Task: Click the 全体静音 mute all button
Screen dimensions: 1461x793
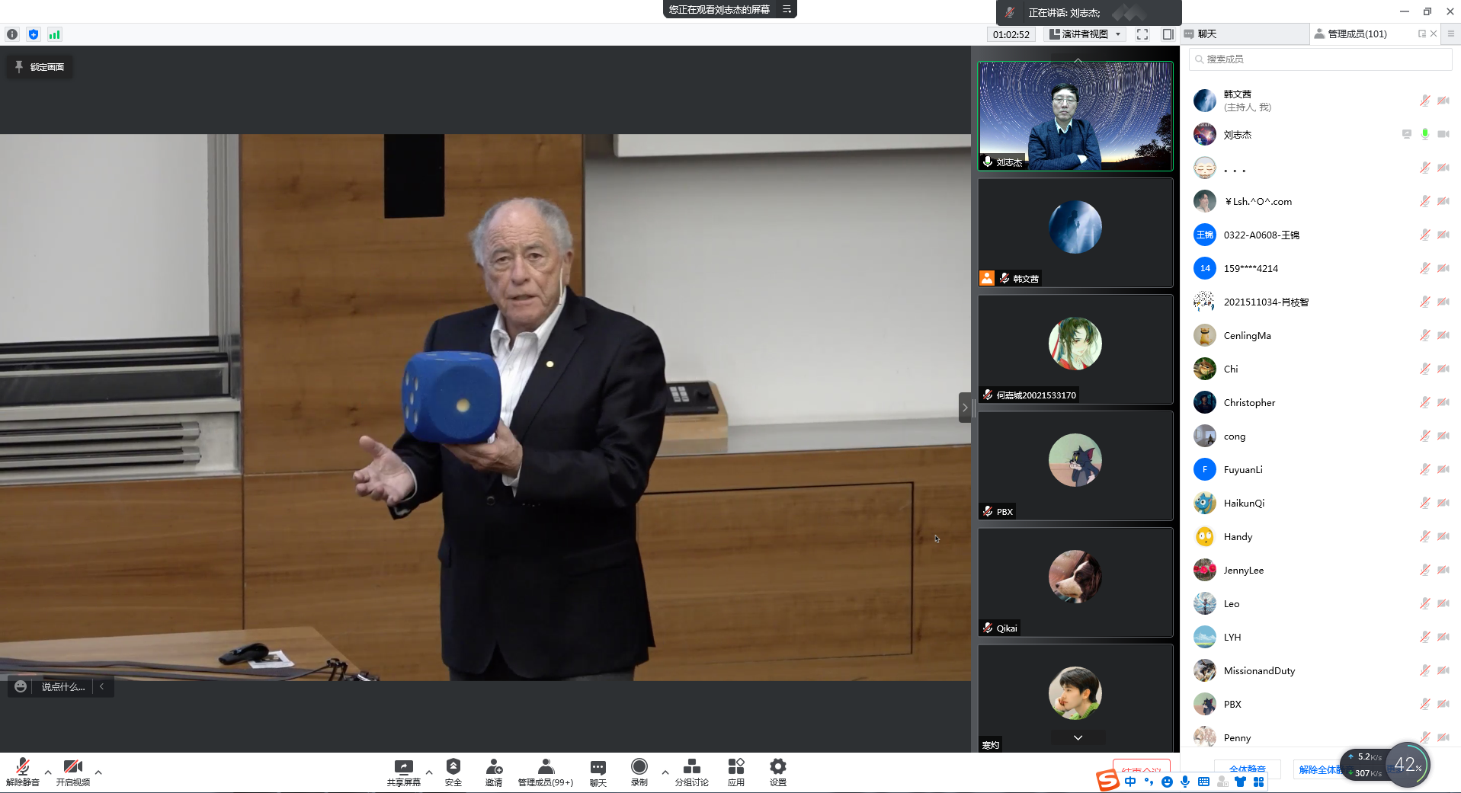Action: coord(1247,769)
